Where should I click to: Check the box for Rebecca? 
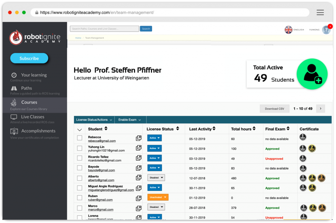(79, 138)
